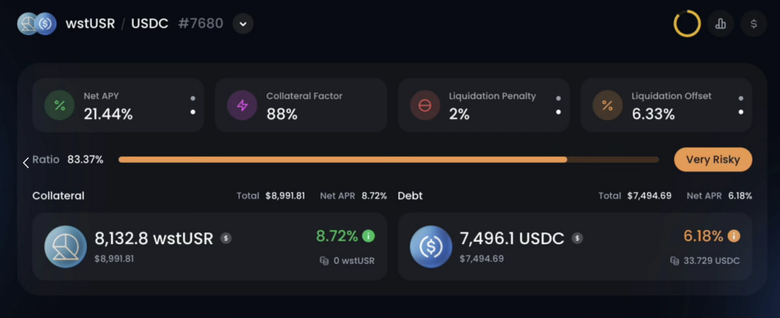
Task: Click the orange Liquidation Offset percent icon
Action: coord(607,105)
